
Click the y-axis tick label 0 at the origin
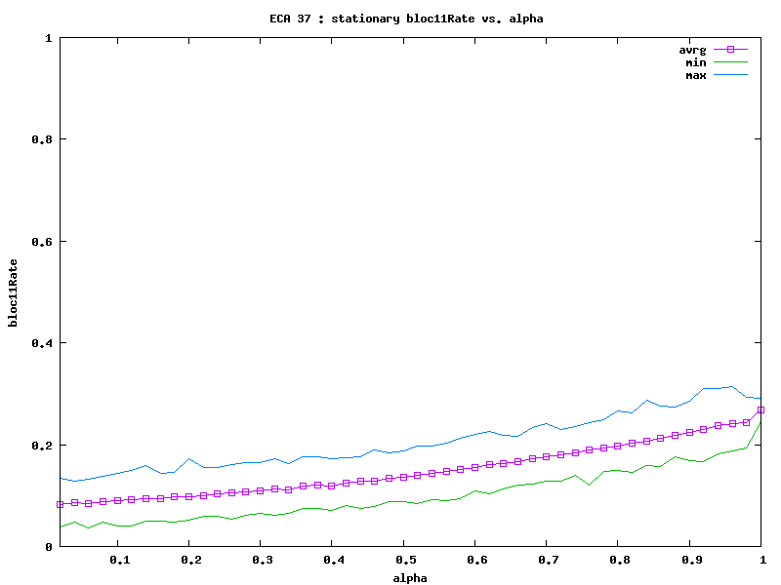pyautogui.click(x=50, y=547)
